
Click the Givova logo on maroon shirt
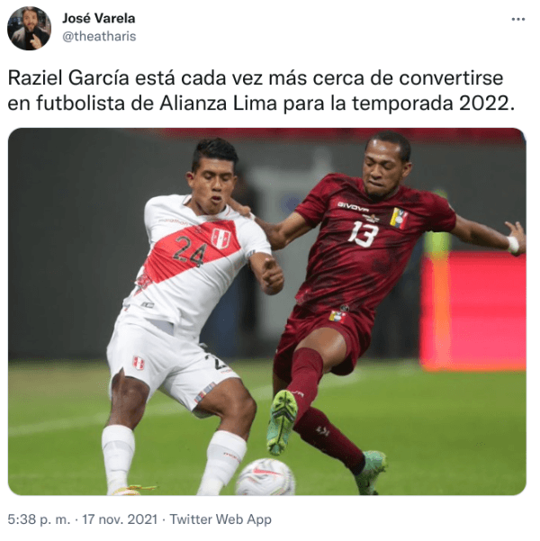tap(353, 206)
